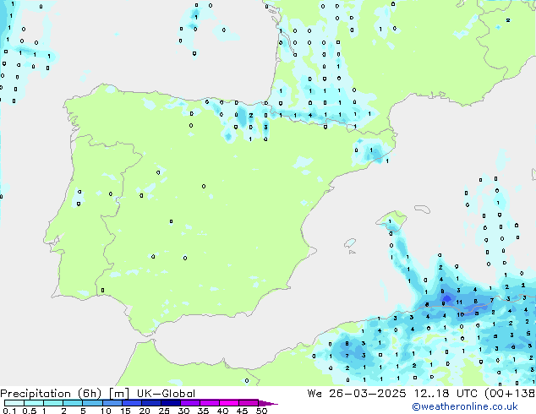Select the "12..18 UTC" time range text
Viewport: 536px width, 414px height.
click(x=446, y=394)
